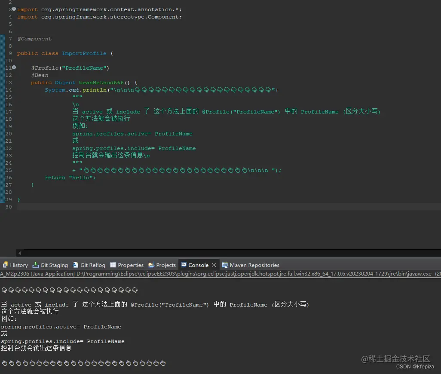The width and height of the screenshot is (441, 374).
Task: Place cursor on empty line 30
Action: [x=229, y=207]
